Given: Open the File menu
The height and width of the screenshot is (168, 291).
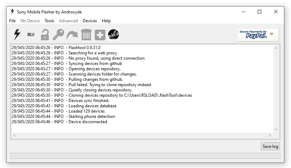Looking at the screenshot, I should pos(12,21).
